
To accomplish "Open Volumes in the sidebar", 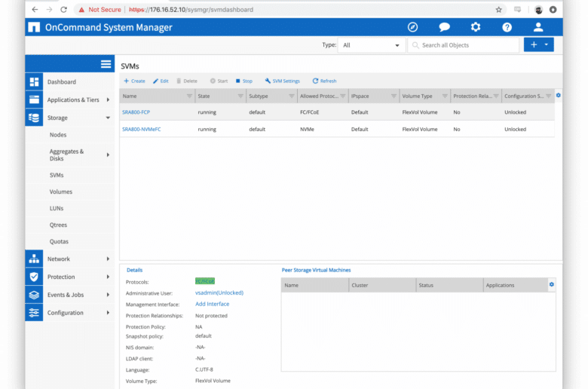I will (x=61, y=191).
